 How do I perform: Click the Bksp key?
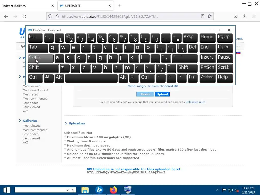pos(190,38)
